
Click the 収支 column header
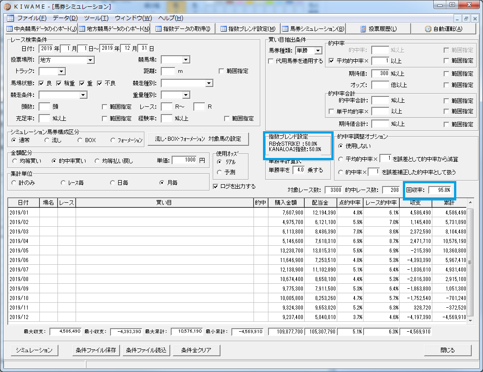(416, 203)
